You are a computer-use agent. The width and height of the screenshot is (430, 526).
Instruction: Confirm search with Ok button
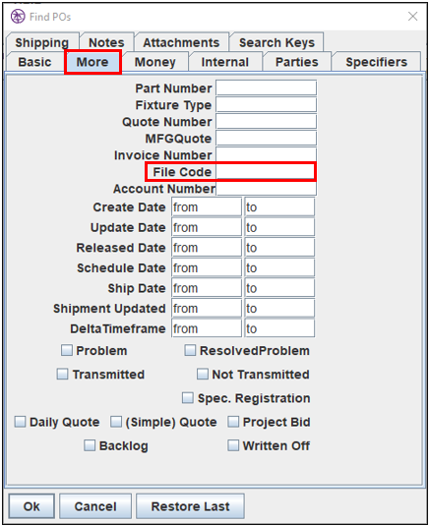[x=31, y=506]
